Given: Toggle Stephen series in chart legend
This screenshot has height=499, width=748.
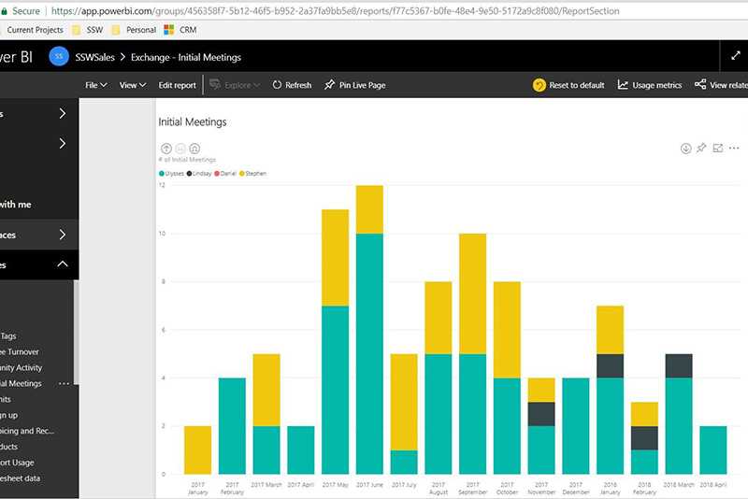Looking at the screenshot, I should pos(252,173).
